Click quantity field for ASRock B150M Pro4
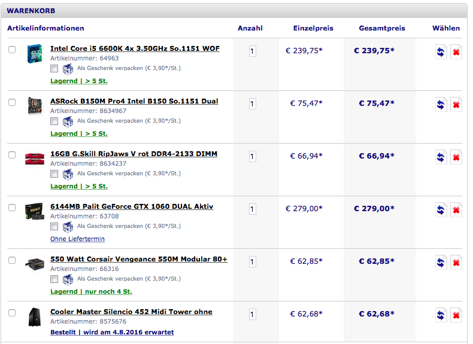The height and width of the screenshot is (344, 473). (x=252, y=104)
